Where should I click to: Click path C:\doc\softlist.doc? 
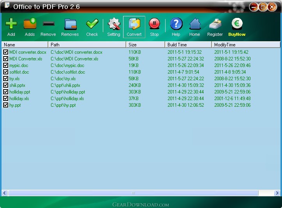(x=68, y=72)
